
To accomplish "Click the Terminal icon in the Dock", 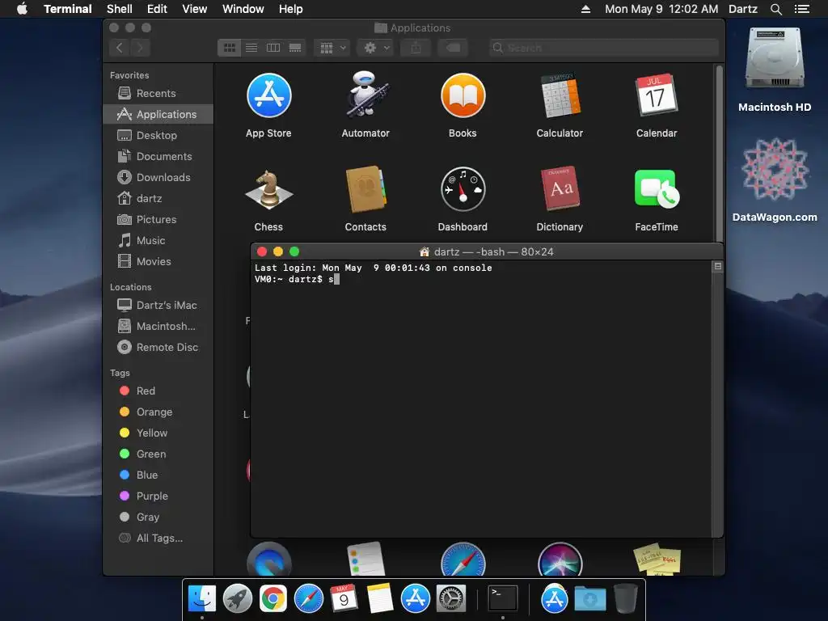I will 503,599.
